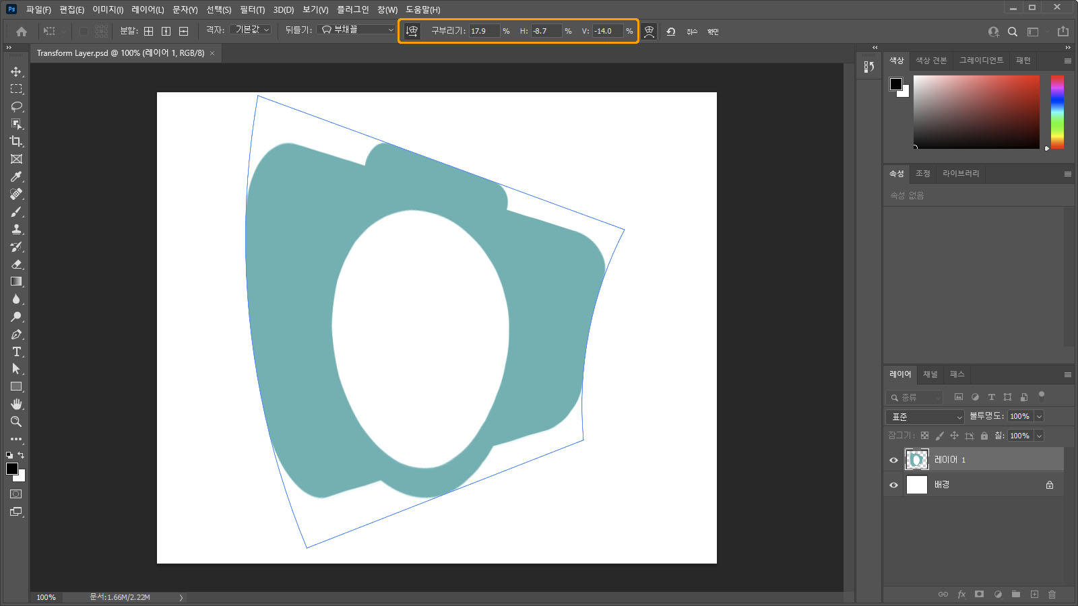The height and width of the screenshot is (606, 1078).
Task: Select the Hand tool
Action: [16, 404]
